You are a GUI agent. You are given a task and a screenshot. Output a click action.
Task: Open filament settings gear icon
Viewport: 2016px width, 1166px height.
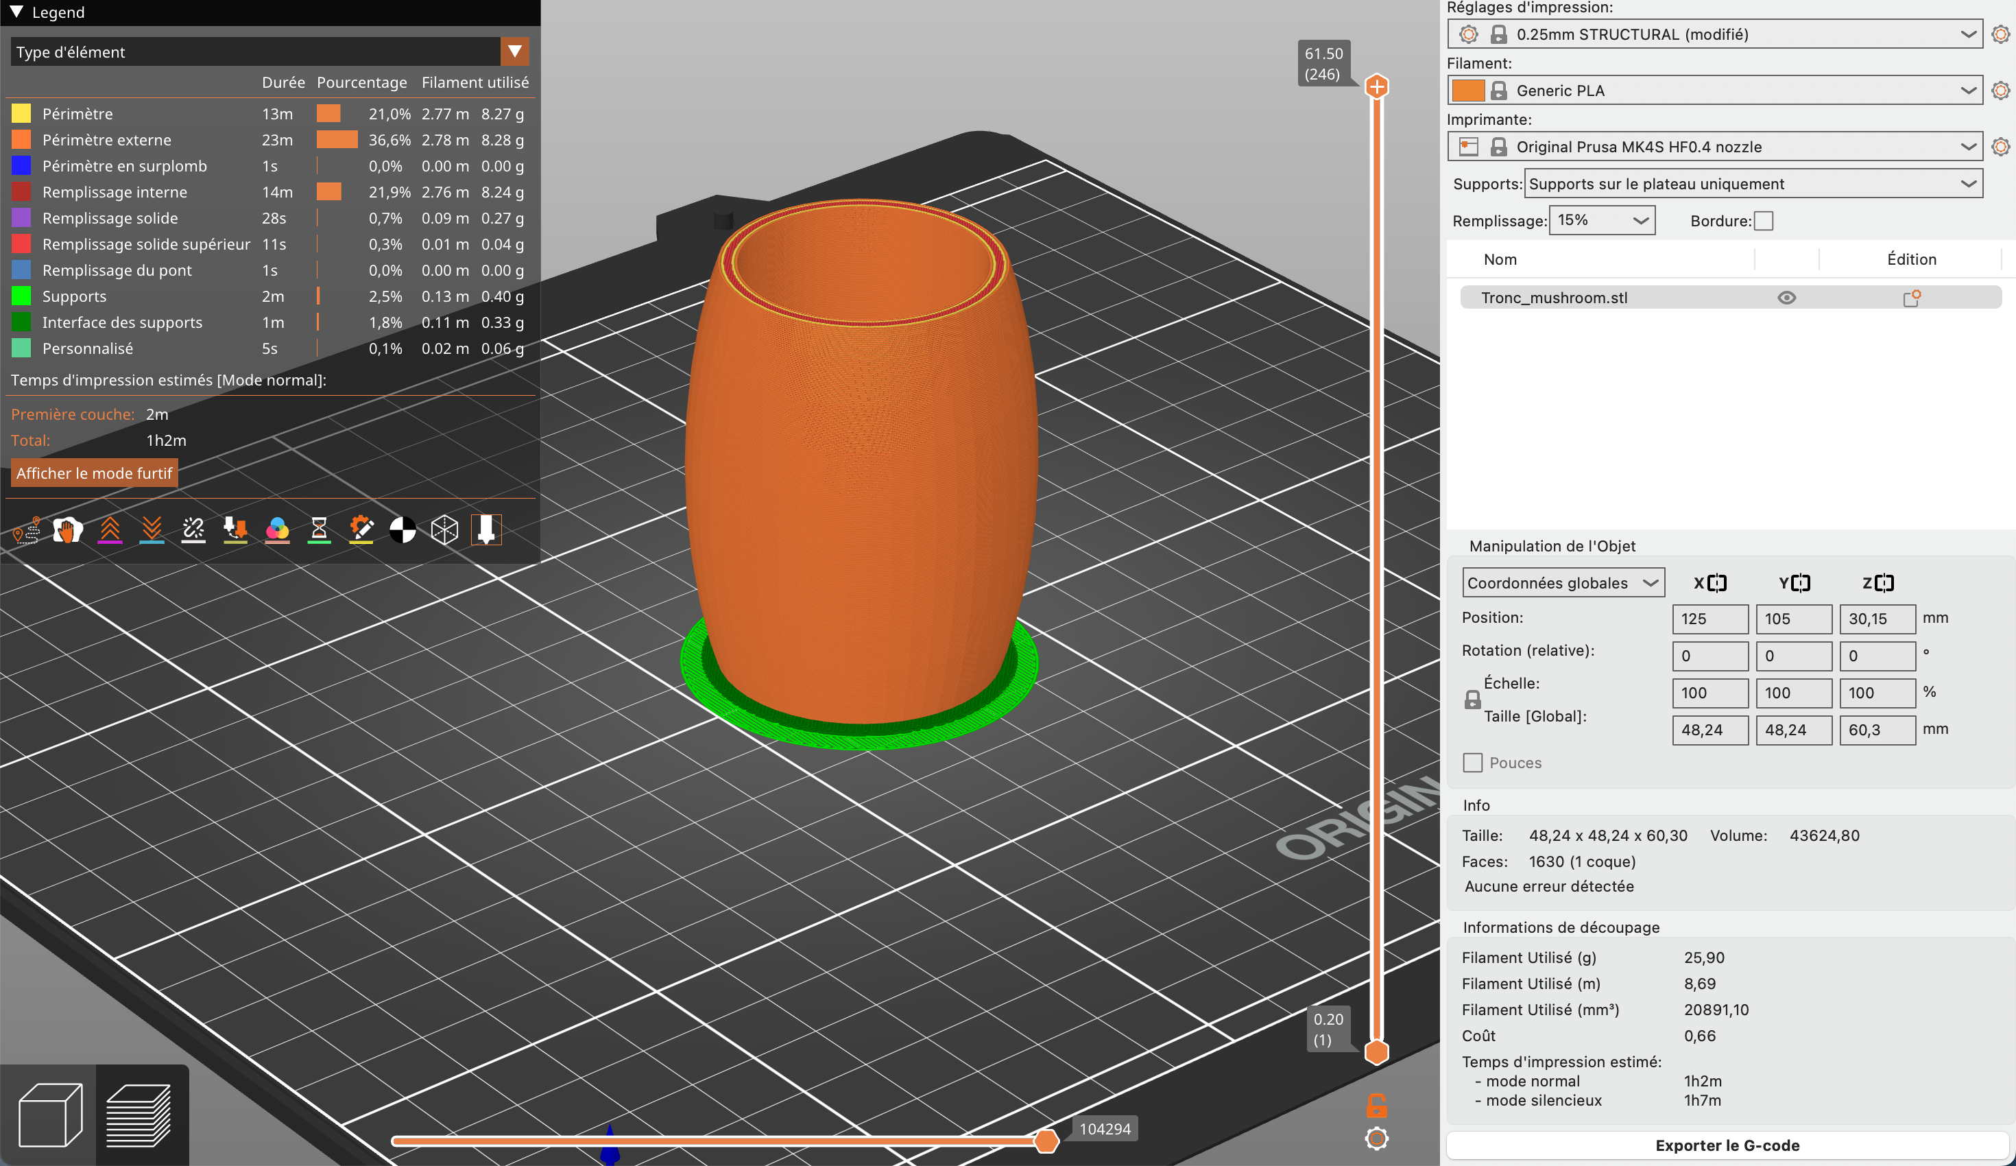coord(2001,91)
